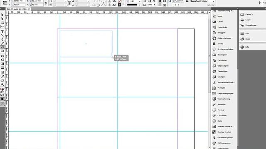Select the Type tool
Image resolution: width=266 pixels, height=149 pixels.
tap(2, 31)
